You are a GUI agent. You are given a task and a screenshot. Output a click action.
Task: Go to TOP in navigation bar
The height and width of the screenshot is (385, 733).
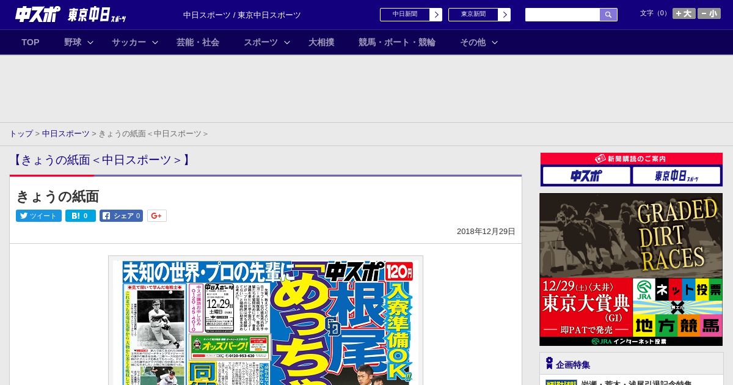tap(31, 42)
